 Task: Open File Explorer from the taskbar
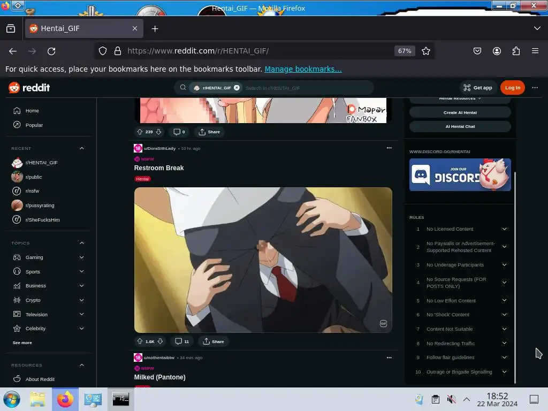point(37,399)
